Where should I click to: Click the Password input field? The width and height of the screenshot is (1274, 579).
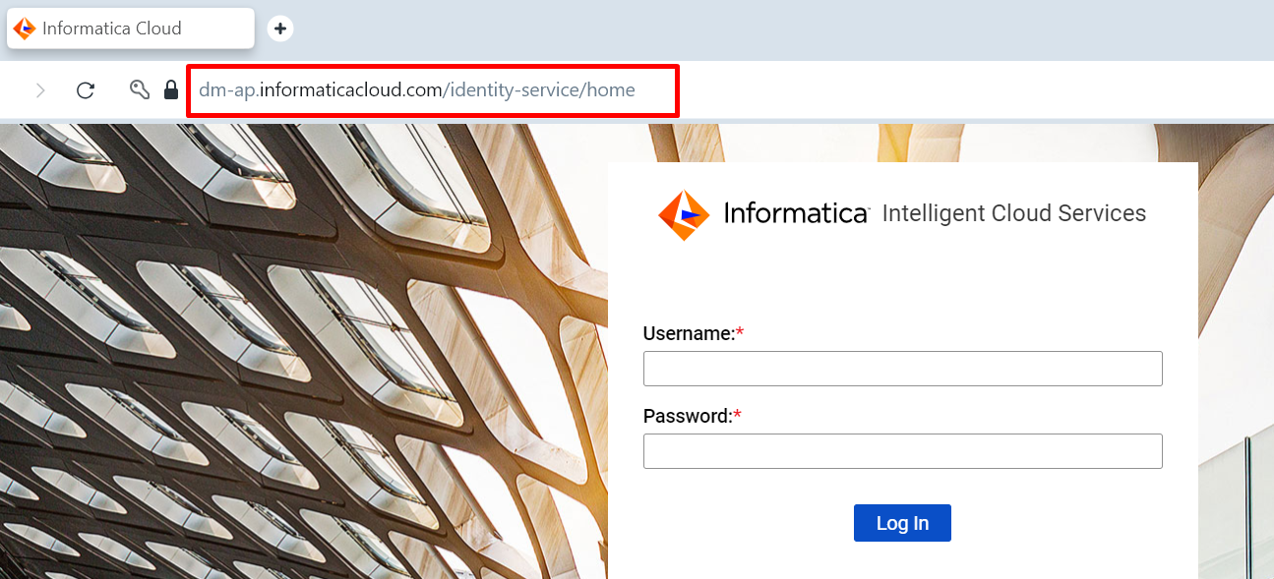point(902,451)
